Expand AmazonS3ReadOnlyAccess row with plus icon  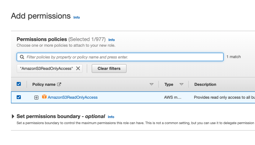pyautogui.click(x=36, y=98)
